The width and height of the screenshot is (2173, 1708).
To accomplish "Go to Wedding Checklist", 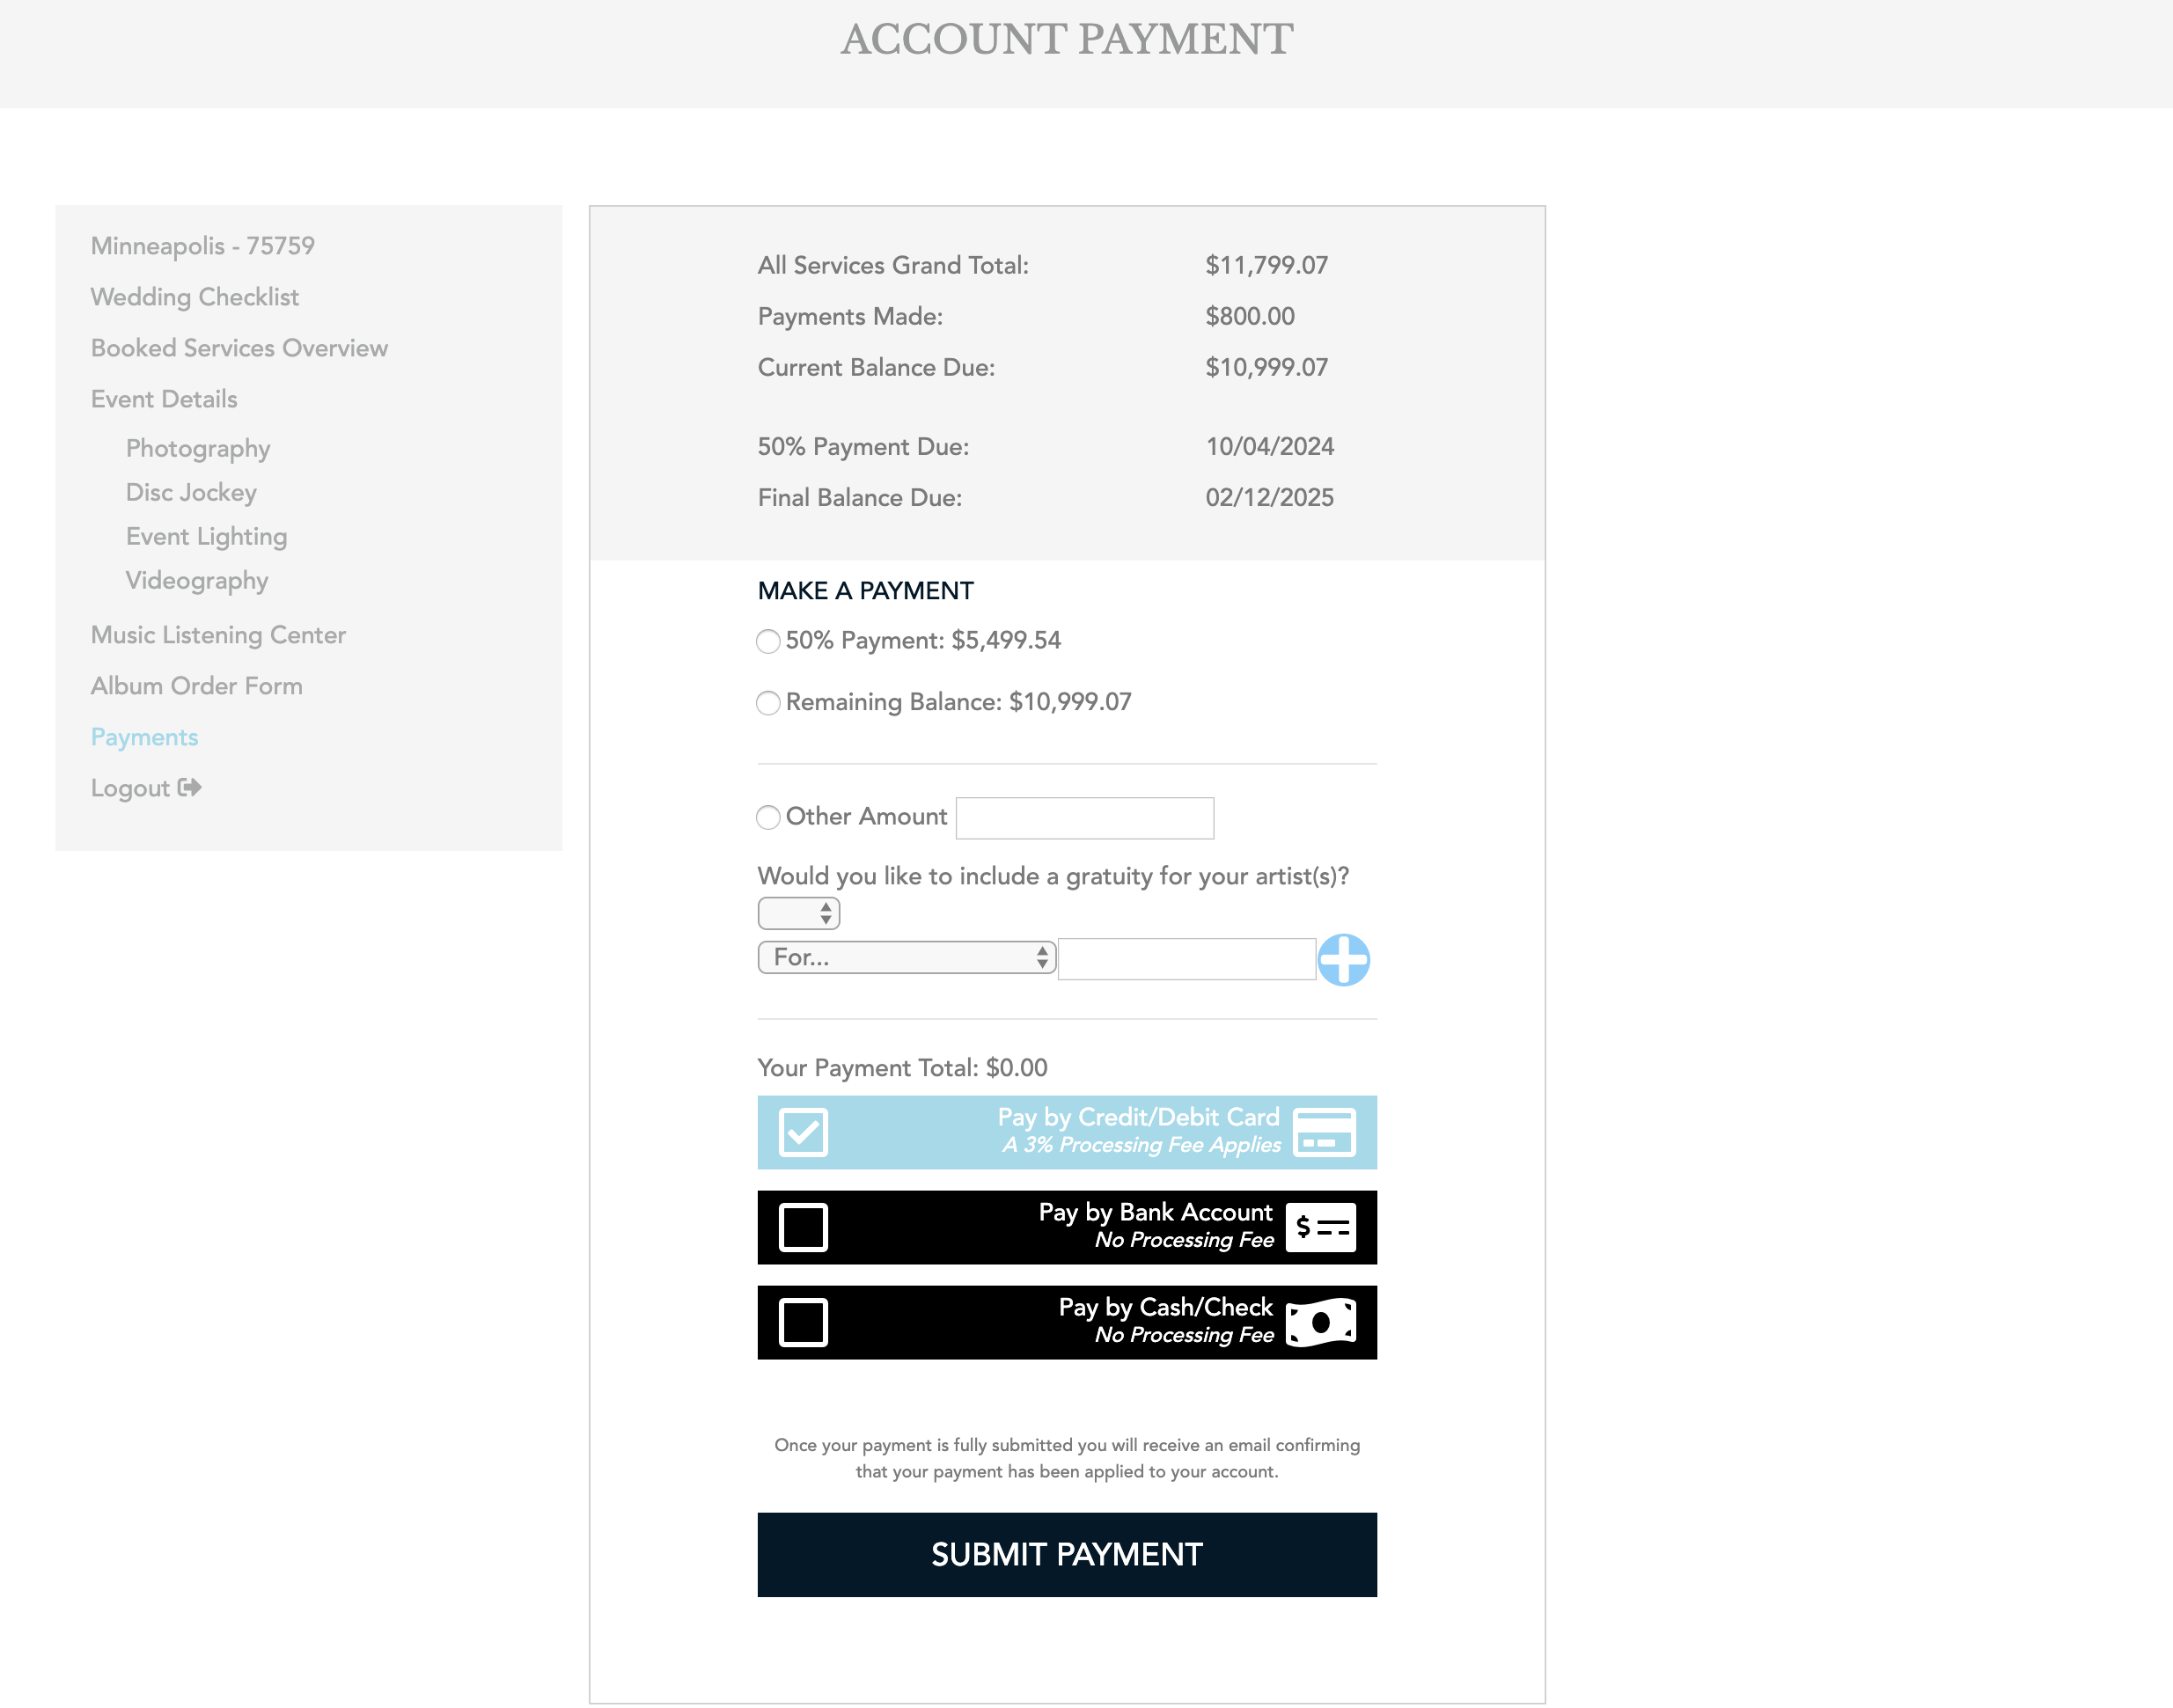I will 195,297.
